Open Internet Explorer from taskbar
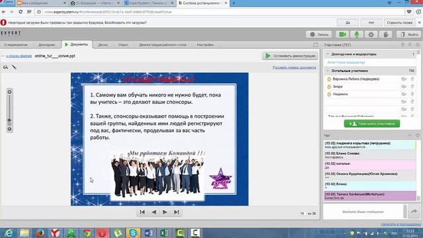 pos(9,233)
